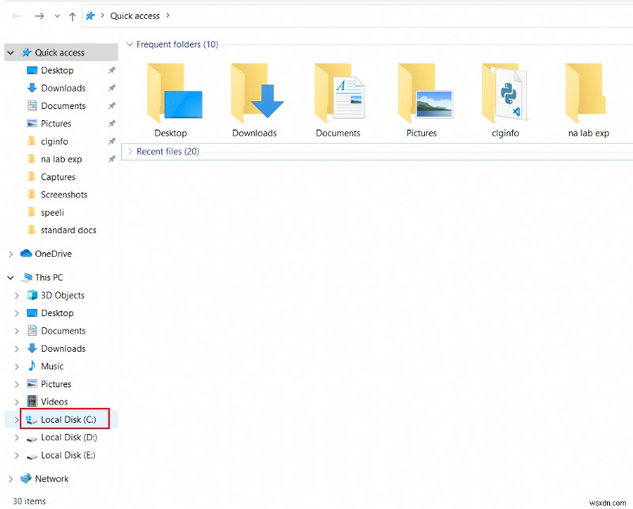
Task: Go up one folder level
Action: (x=72, y=16)
